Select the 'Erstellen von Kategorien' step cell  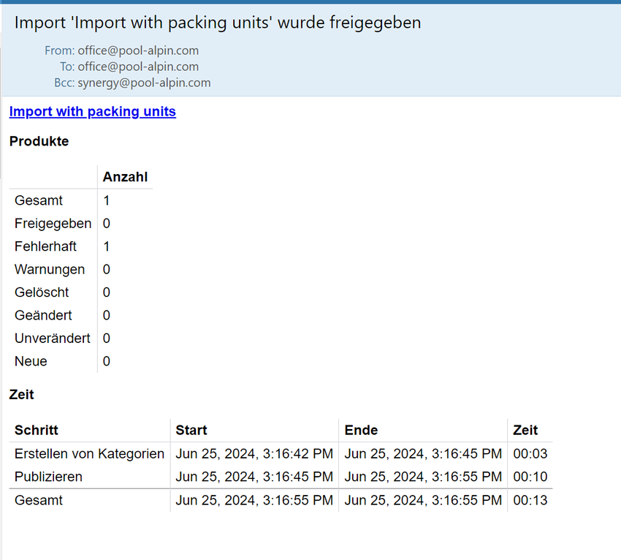tap(89, 454)
